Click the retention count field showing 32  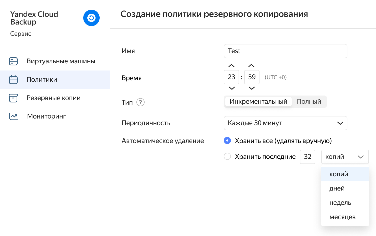(x=308, y=157)
